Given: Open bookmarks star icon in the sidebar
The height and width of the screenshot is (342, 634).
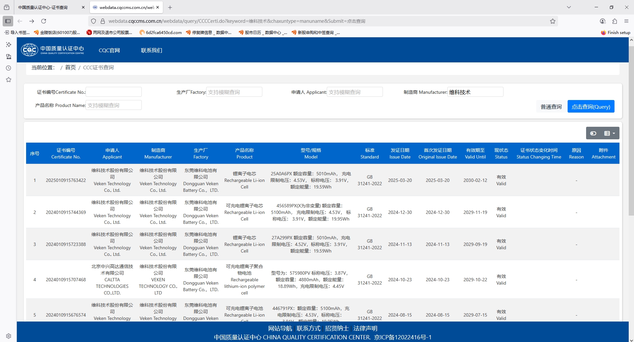Looking at the screenshot, I should pyautogui.click(x=9, y=80).
